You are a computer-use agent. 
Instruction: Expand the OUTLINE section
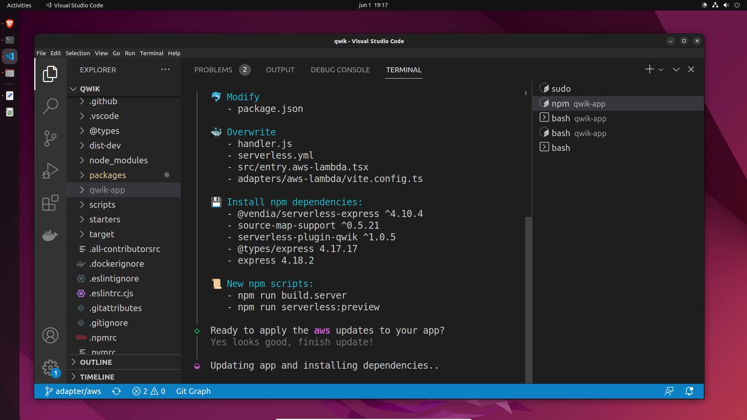(x=96, y=362)
